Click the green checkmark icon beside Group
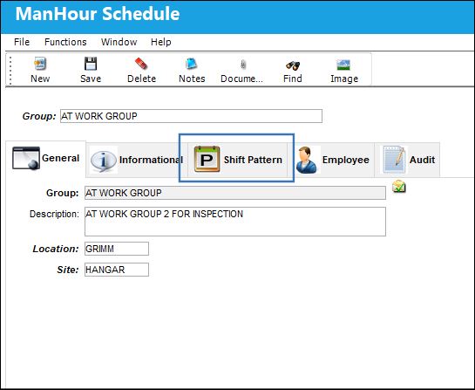The width and height of the screenshot is (475, 390). 399,187
